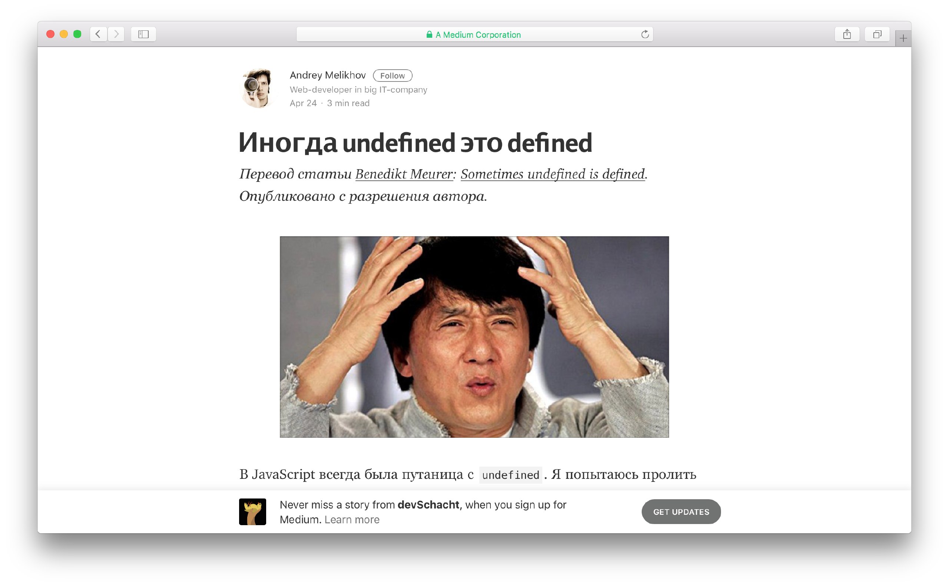Show all tabs overview icon

pos(877,34)
